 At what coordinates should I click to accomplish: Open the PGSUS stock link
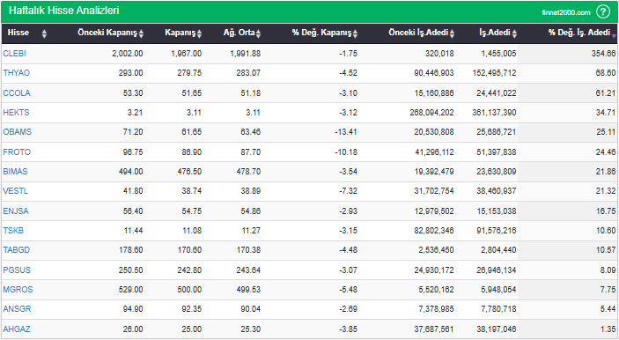(x=17, y=270)
